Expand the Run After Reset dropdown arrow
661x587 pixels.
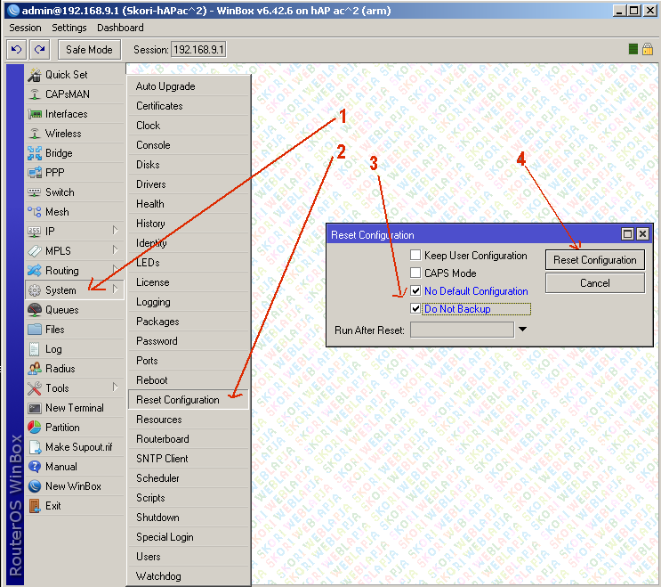523,330
